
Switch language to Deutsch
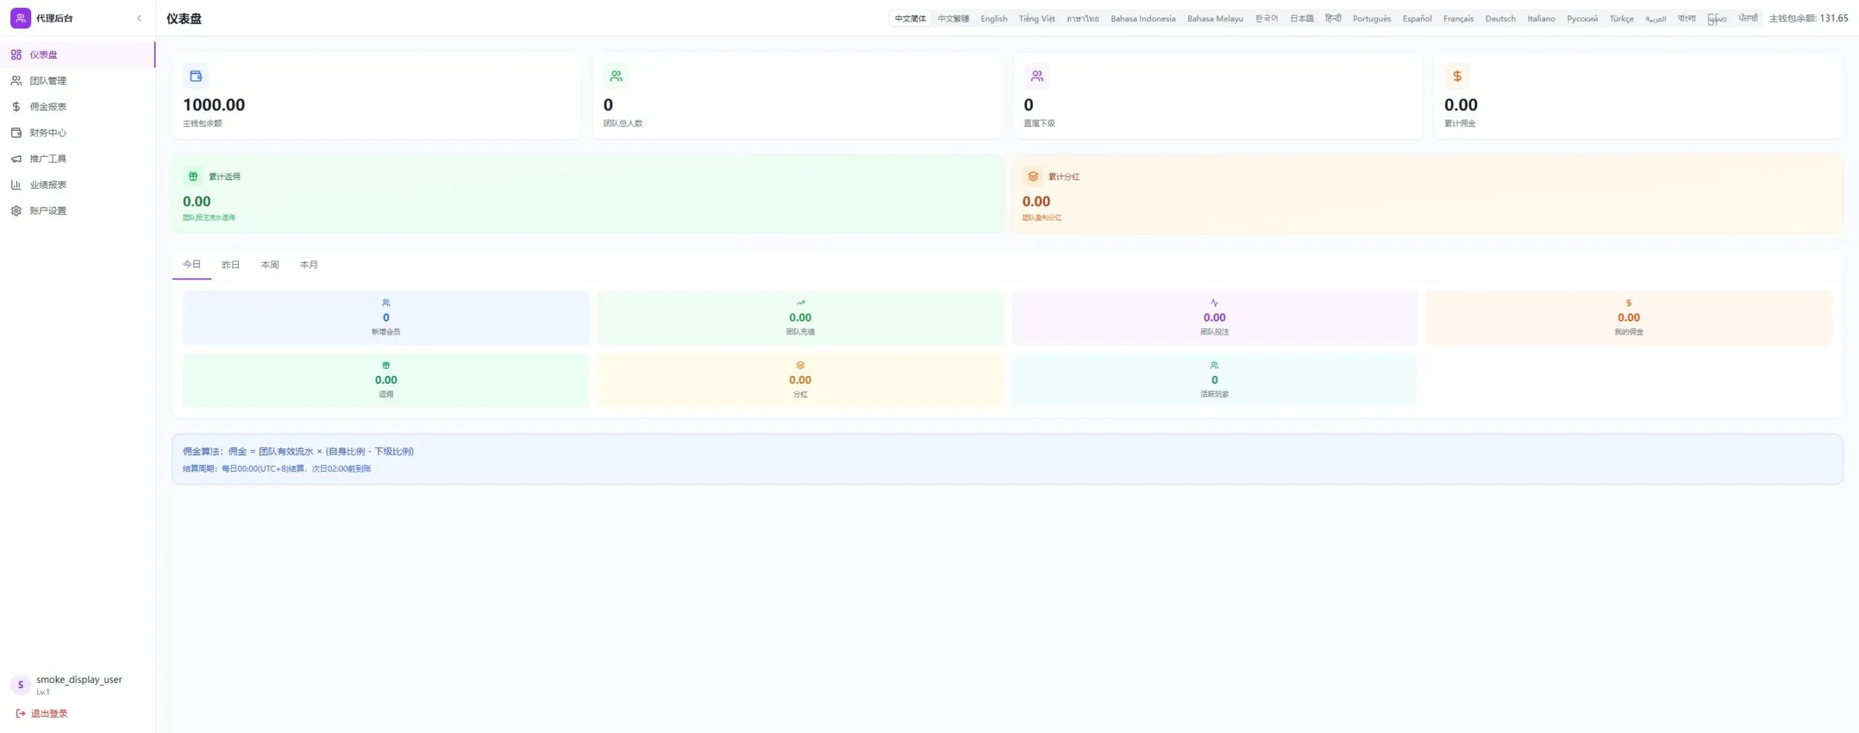1500,19
